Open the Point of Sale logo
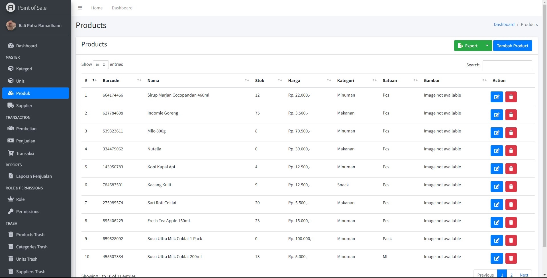The height and width of the screenshot is (278, 547). point(11,8)
